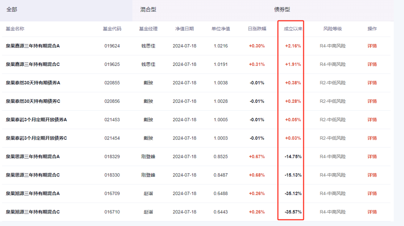
Task: Click the 基金经理 column header
Action: (x=148, y=28)
